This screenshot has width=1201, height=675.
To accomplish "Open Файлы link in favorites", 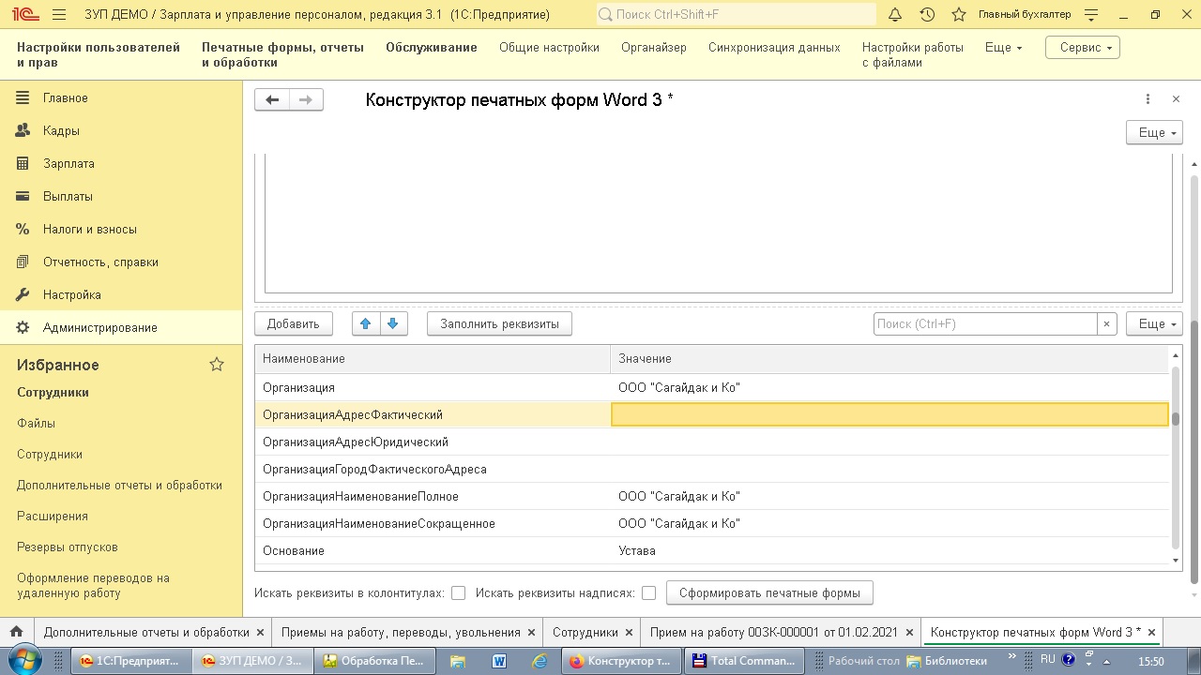I will [36, 423].
